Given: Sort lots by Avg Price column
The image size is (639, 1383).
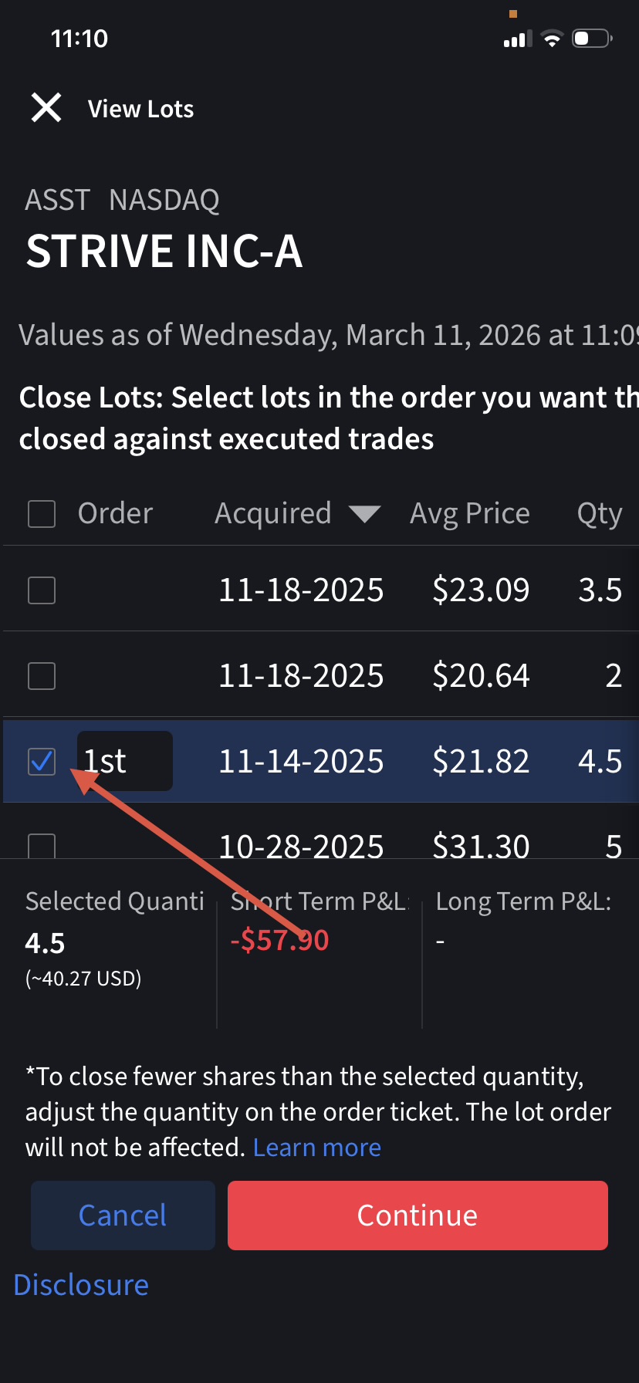Looking at the screenshot, I should [x=470, y=514].
